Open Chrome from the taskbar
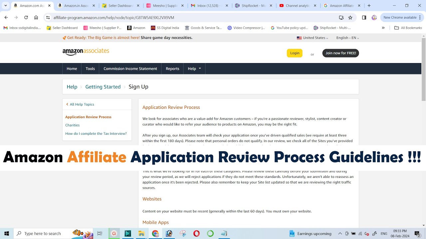The width and height of the screenshot is (426, 239). click(155, 233)
